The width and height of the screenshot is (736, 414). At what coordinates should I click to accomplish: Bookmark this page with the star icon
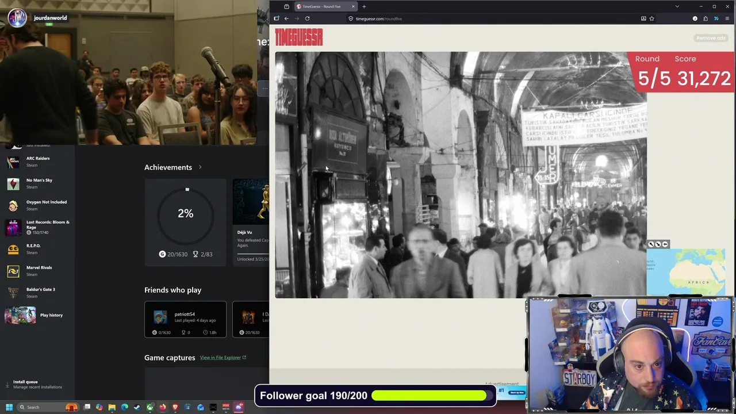point(651,18)
